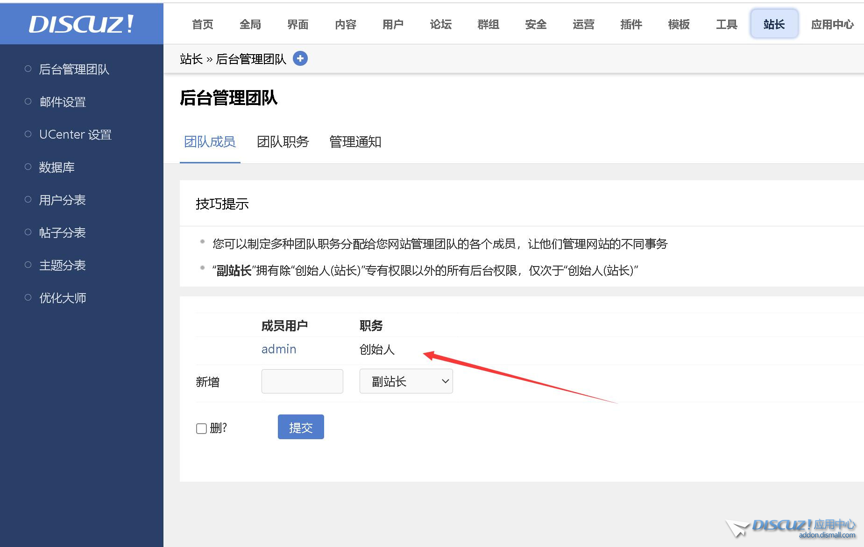The height and width of the screenshot is (547, 864).
Task: Click the 提交 submit button
Action: tap(300, 427)
